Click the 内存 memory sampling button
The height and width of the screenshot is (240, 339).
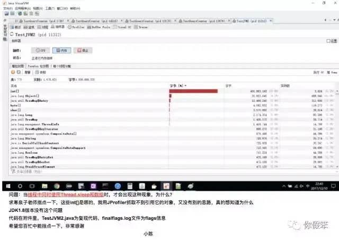pos(61,50)
